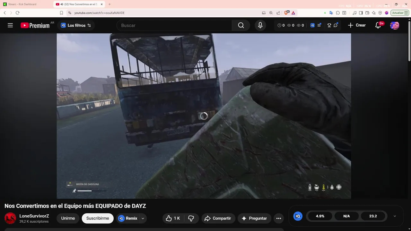The height and width of the screenshot is (231, 411).
Task: Click the 23.2 stat pill
Action: (x=373, y=216)
